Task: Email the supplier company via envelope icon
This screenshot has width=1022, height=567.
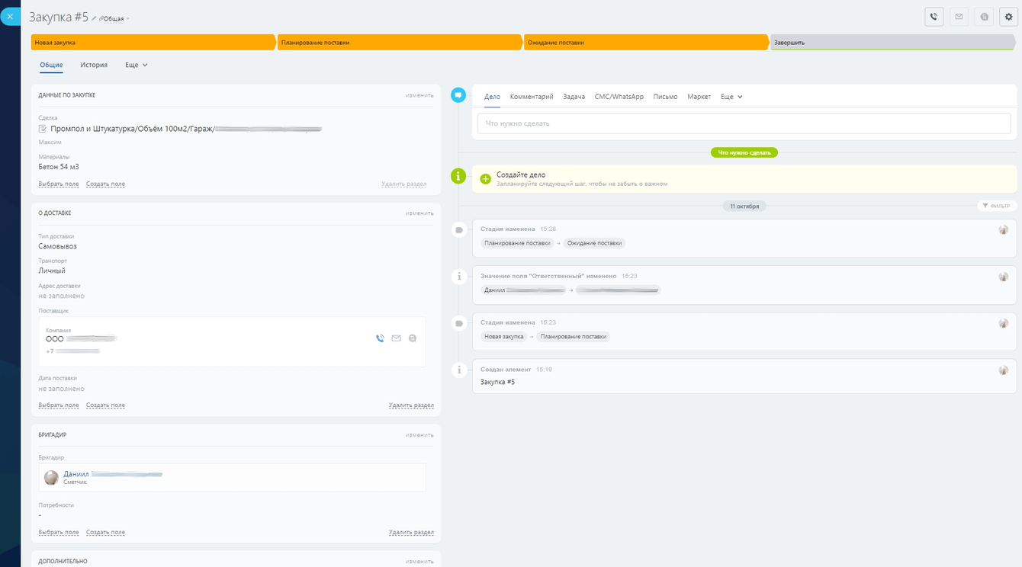Action: click(396, 338)
